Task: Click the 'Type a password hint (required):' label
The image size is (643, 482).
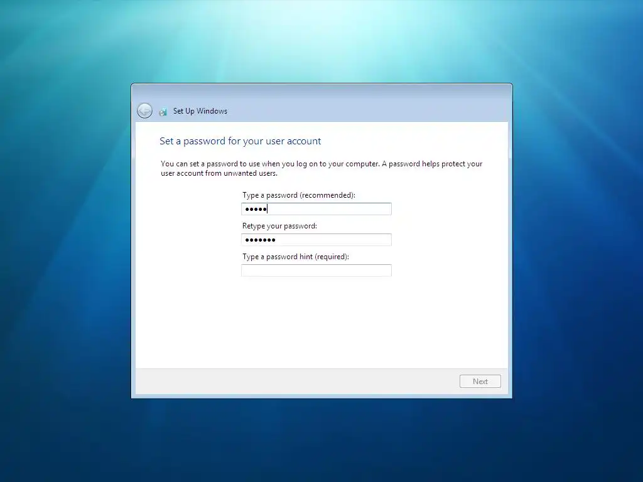Action: [x=296, y=257]
